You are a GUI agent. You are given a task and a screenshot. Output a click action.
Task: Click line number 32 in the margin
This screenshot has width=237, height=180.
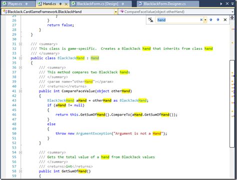[14, 48]
